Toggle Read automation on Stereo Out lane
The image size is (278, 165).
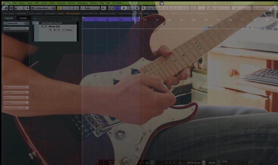coord(50,30)
